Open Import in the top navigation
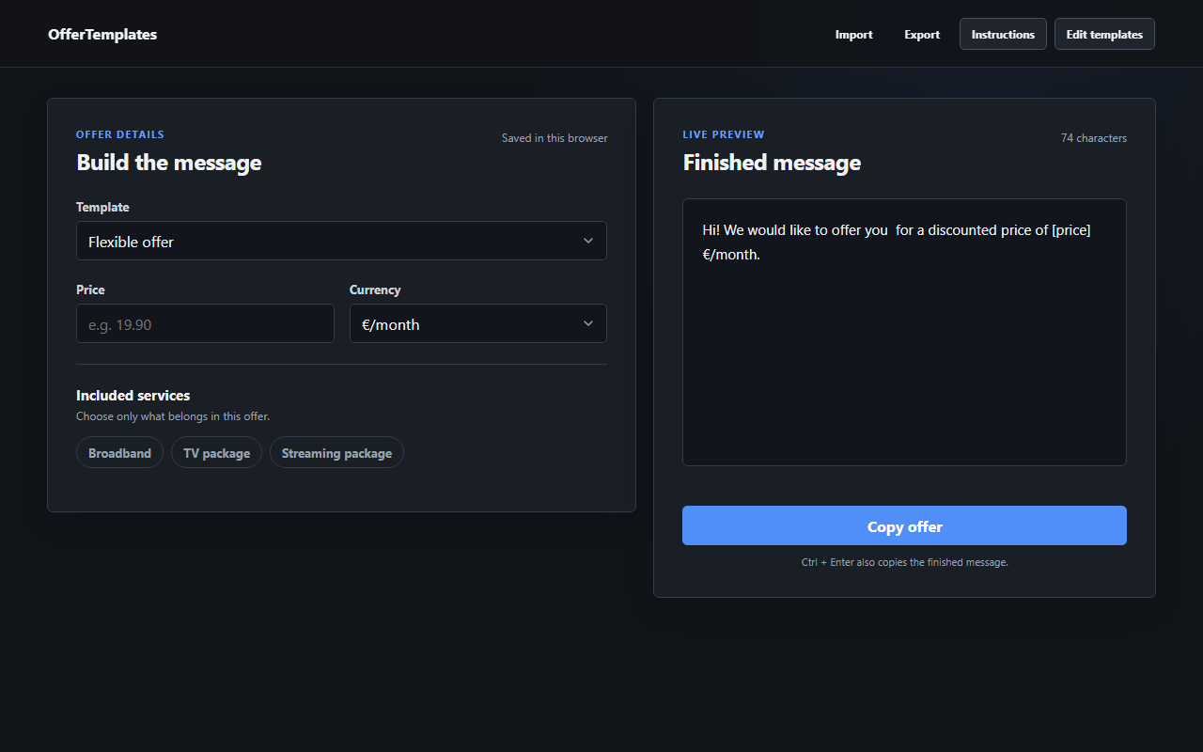This screenshot has width=1203, height=752. tap(853, 34)
